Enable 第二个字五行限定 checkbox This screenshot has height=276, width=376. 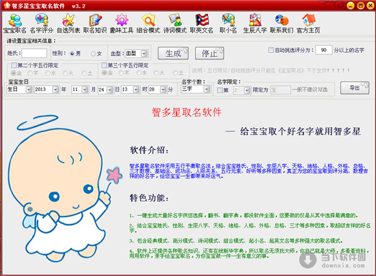(x=14, y=65)
